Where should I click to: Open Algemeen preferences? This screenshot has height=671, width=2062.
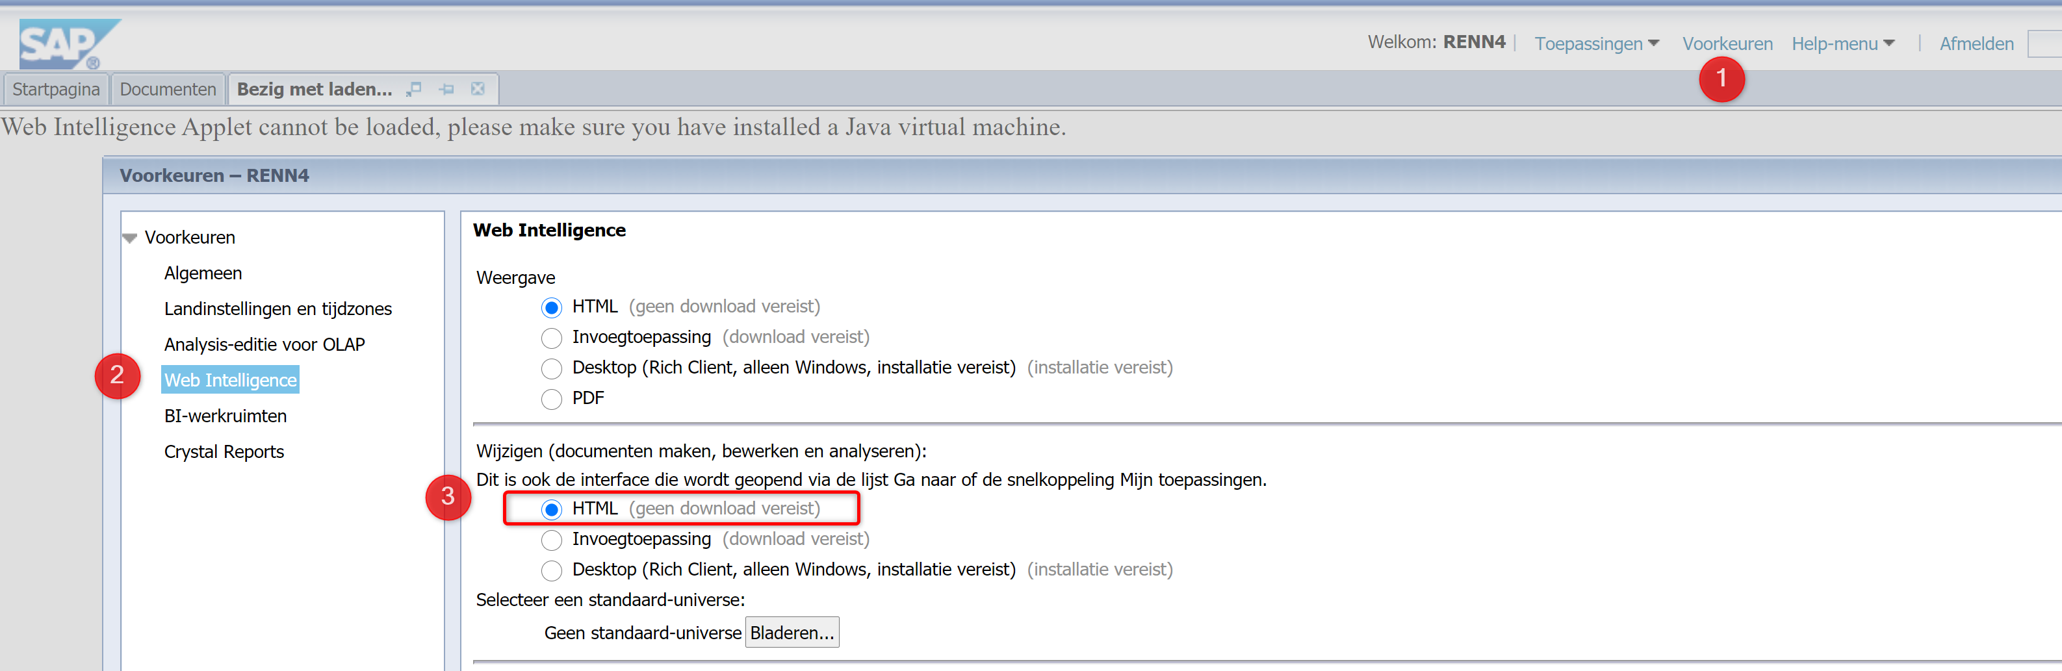tap(203, 273)
